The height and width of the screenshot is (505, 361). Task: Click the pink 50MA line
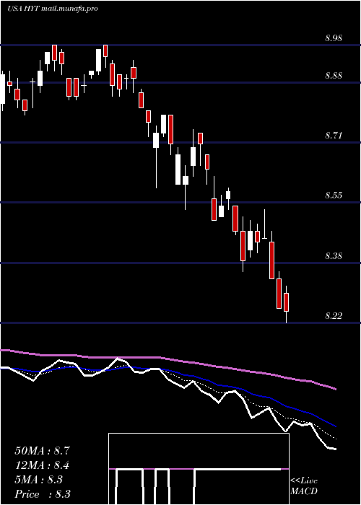click(x=168, y=359)
